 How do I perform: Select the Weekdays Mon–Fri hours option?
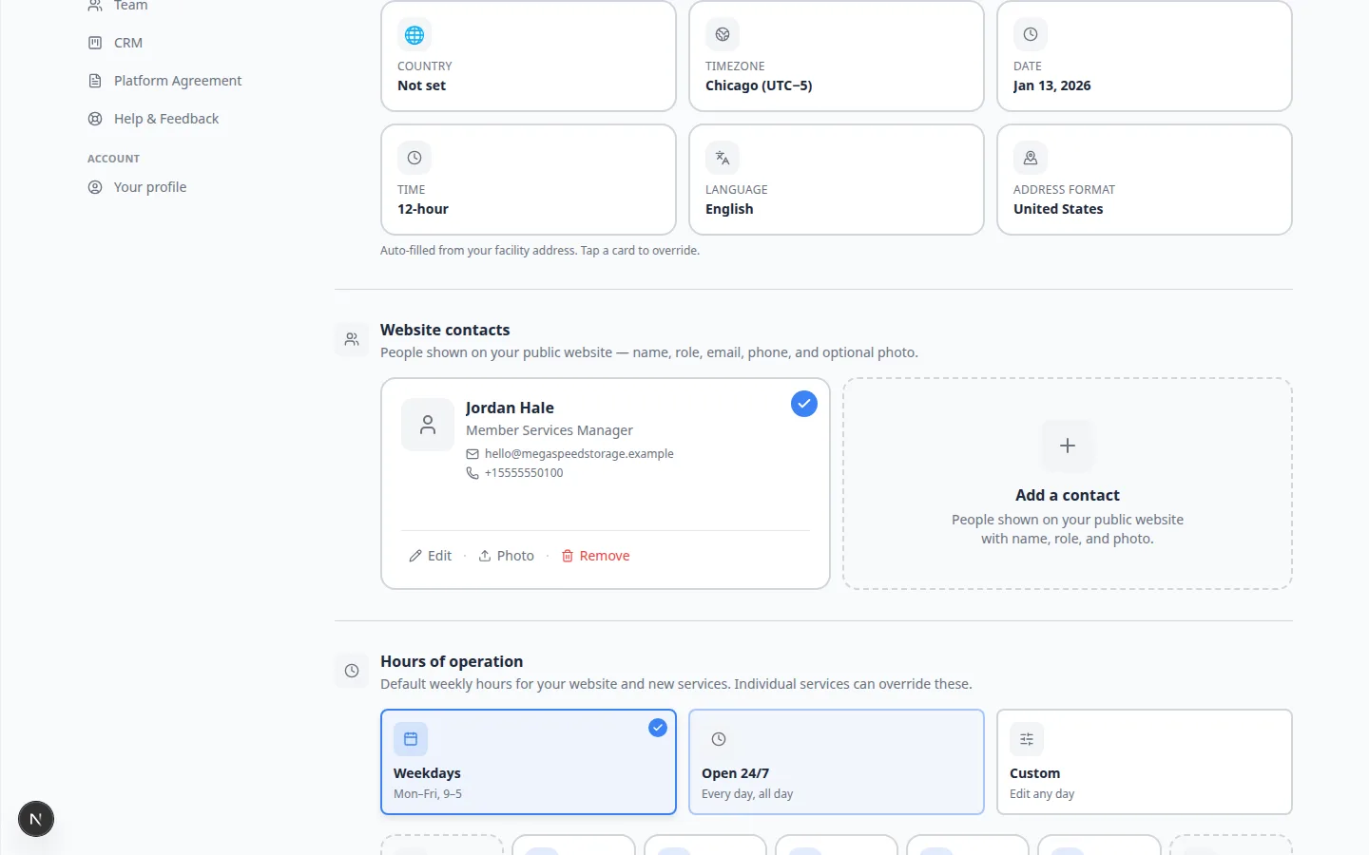(x=529, y=762)
